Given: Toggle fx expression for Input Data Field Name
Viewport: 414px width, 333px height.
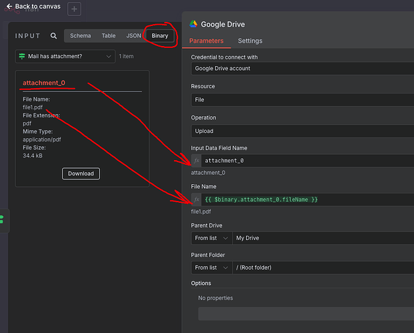Looking at the screenshot, I should click(196, 160).
